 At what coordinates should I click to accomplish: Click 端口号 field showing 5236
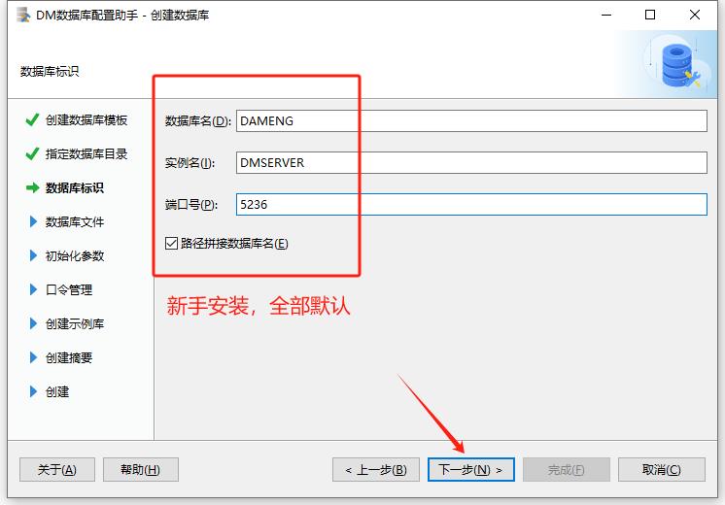[470, 205]
